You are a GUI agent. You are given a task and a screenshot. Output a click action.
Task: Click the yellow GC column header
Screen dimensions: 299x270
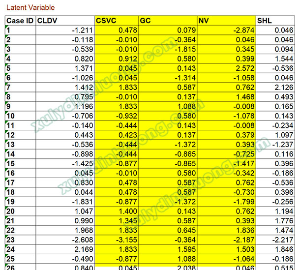(168, 21)
